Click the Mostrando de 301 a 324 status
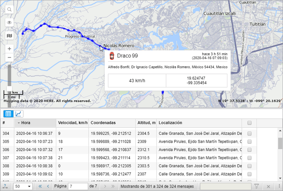Image resolution: width=283 pixels, height=191 pixels. point(157,186)
